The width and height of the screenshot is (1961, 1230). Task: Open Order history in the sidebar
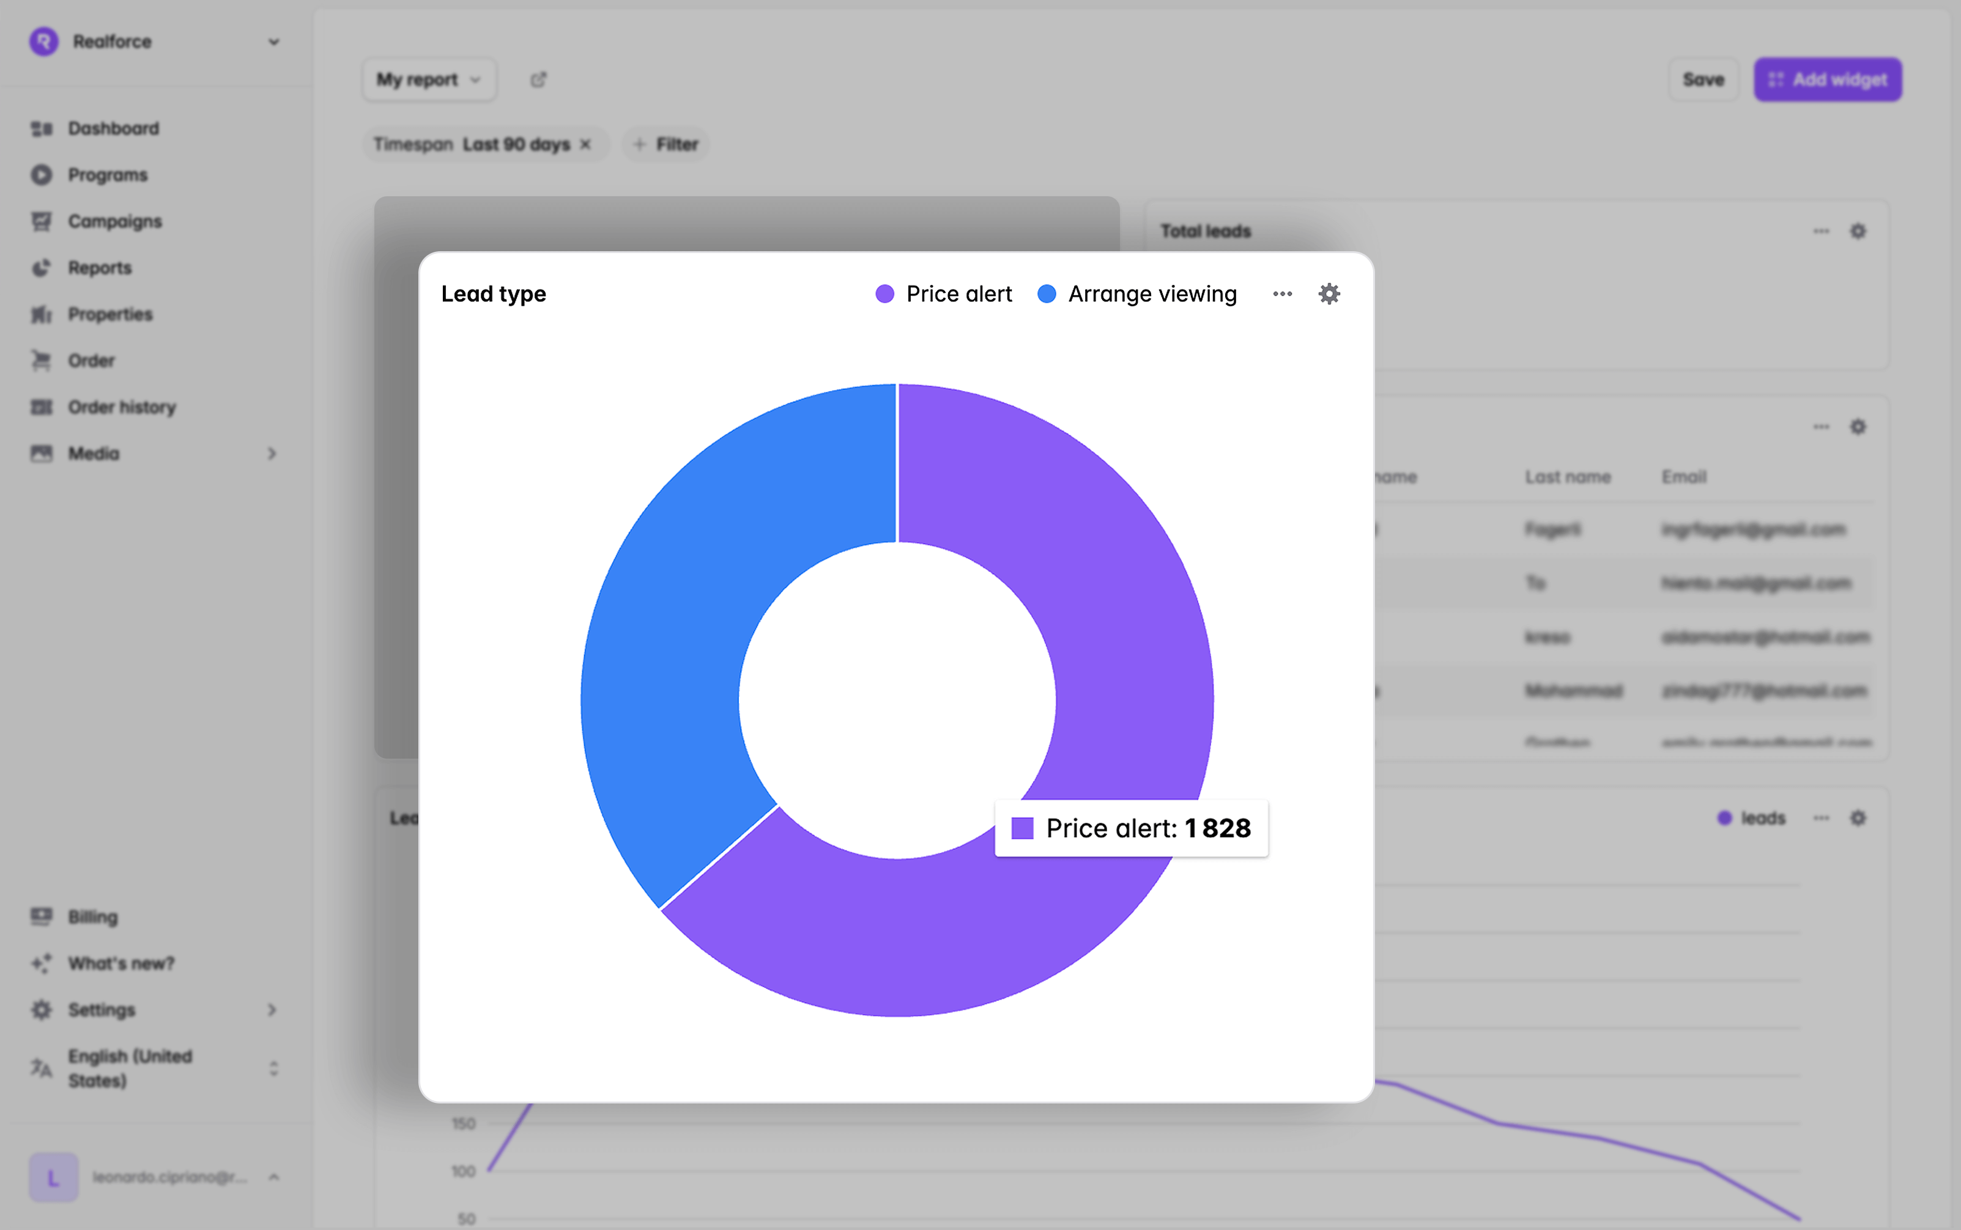[x=121, y=407]
